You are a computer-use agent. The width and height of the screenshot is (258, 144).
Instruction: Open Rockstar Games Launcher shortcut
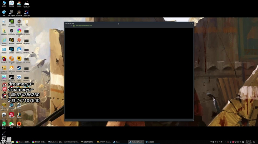[x=19, y=60]
